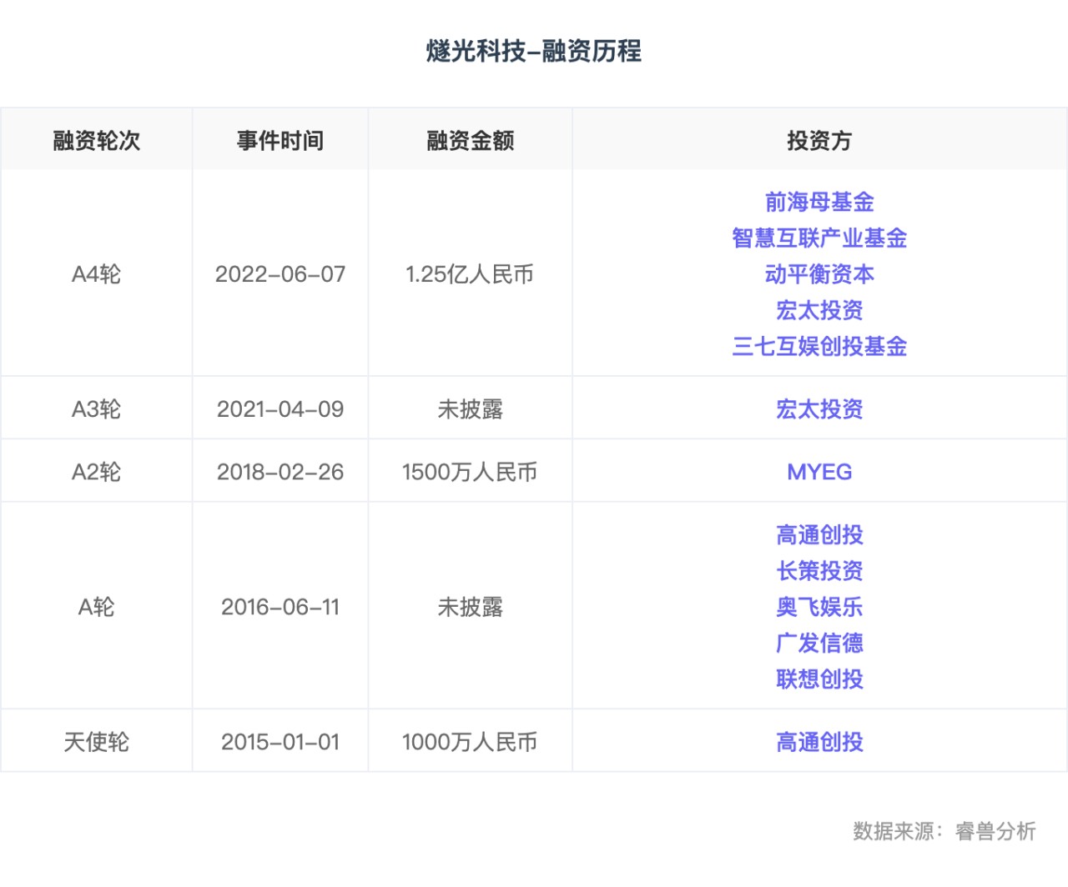The height and width of the screenshot is (887, 1068).
Task: Click the MYEG investor link
Action: pos(819,472)
